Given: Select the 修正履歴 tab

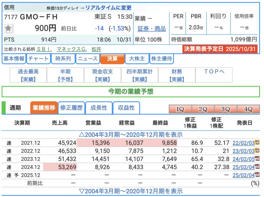Looking at the screenshot, I should pos(71,108).
